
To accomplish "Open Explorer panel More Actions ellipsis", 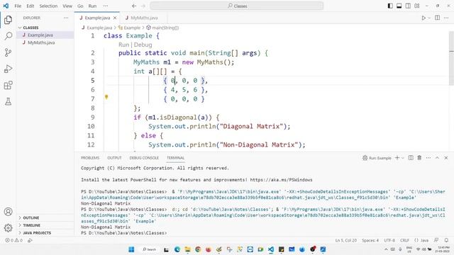I will coord(66,18).
